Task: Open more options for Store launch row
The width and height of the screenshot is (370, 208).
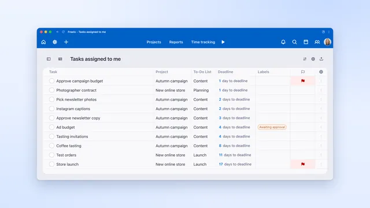Action: (321, 164)
